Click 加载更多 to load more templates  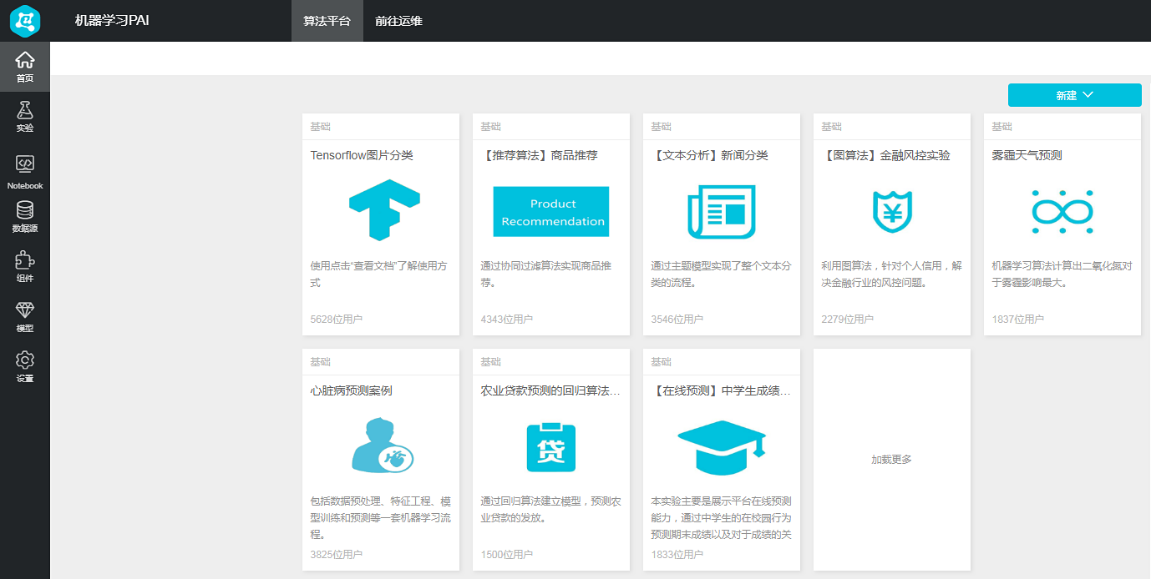pyautogui.click(x=891, y=460)
